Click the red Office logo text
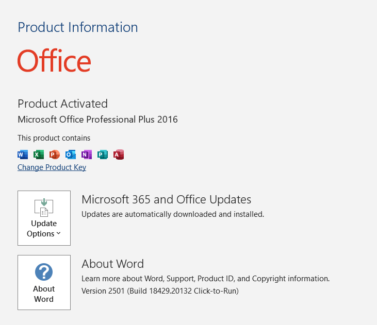This screenshot has height=325, width=377. [54, 61]
